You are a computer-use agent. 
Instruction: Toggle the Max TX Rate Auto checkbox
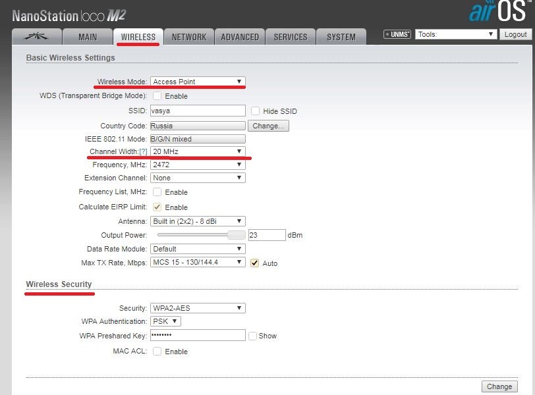pos(255,263)
